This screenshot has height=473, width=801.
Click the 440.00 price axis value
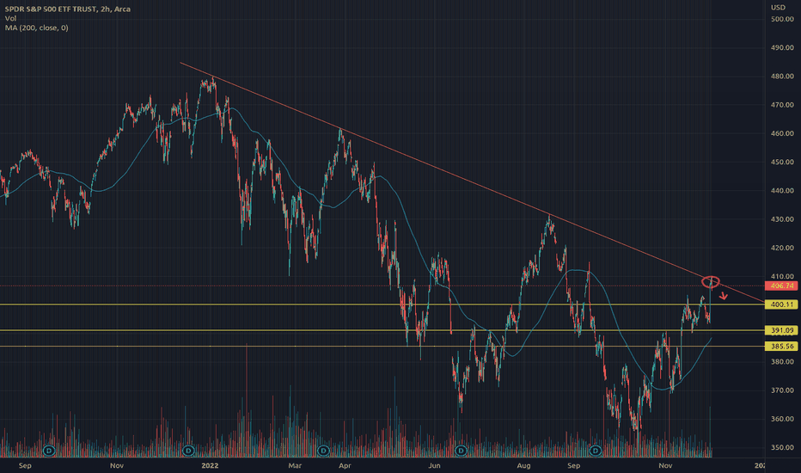point(782,190)
